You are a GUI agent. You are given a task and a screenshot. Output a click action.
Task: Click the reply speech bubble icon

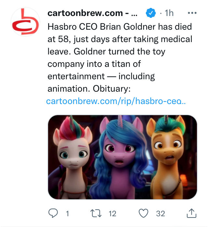53,213
